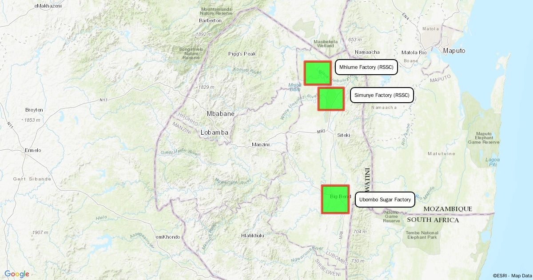Select the Songimvelo Nature Reserve label
The height and width of the screenshot is (280, 533).
tap(191, 53)
